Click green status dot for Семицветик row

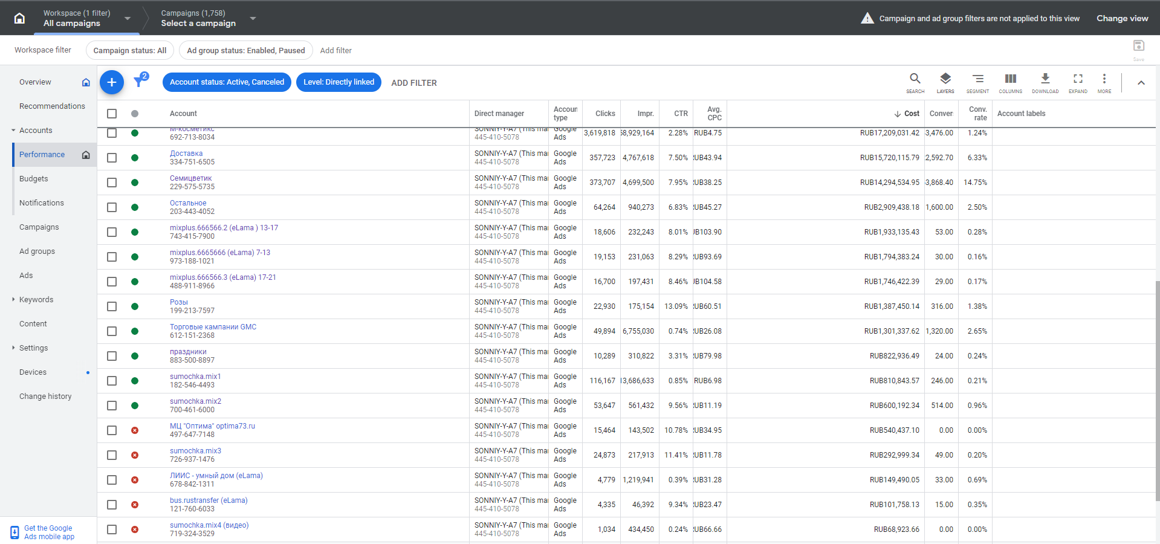(x=135, y=183)
